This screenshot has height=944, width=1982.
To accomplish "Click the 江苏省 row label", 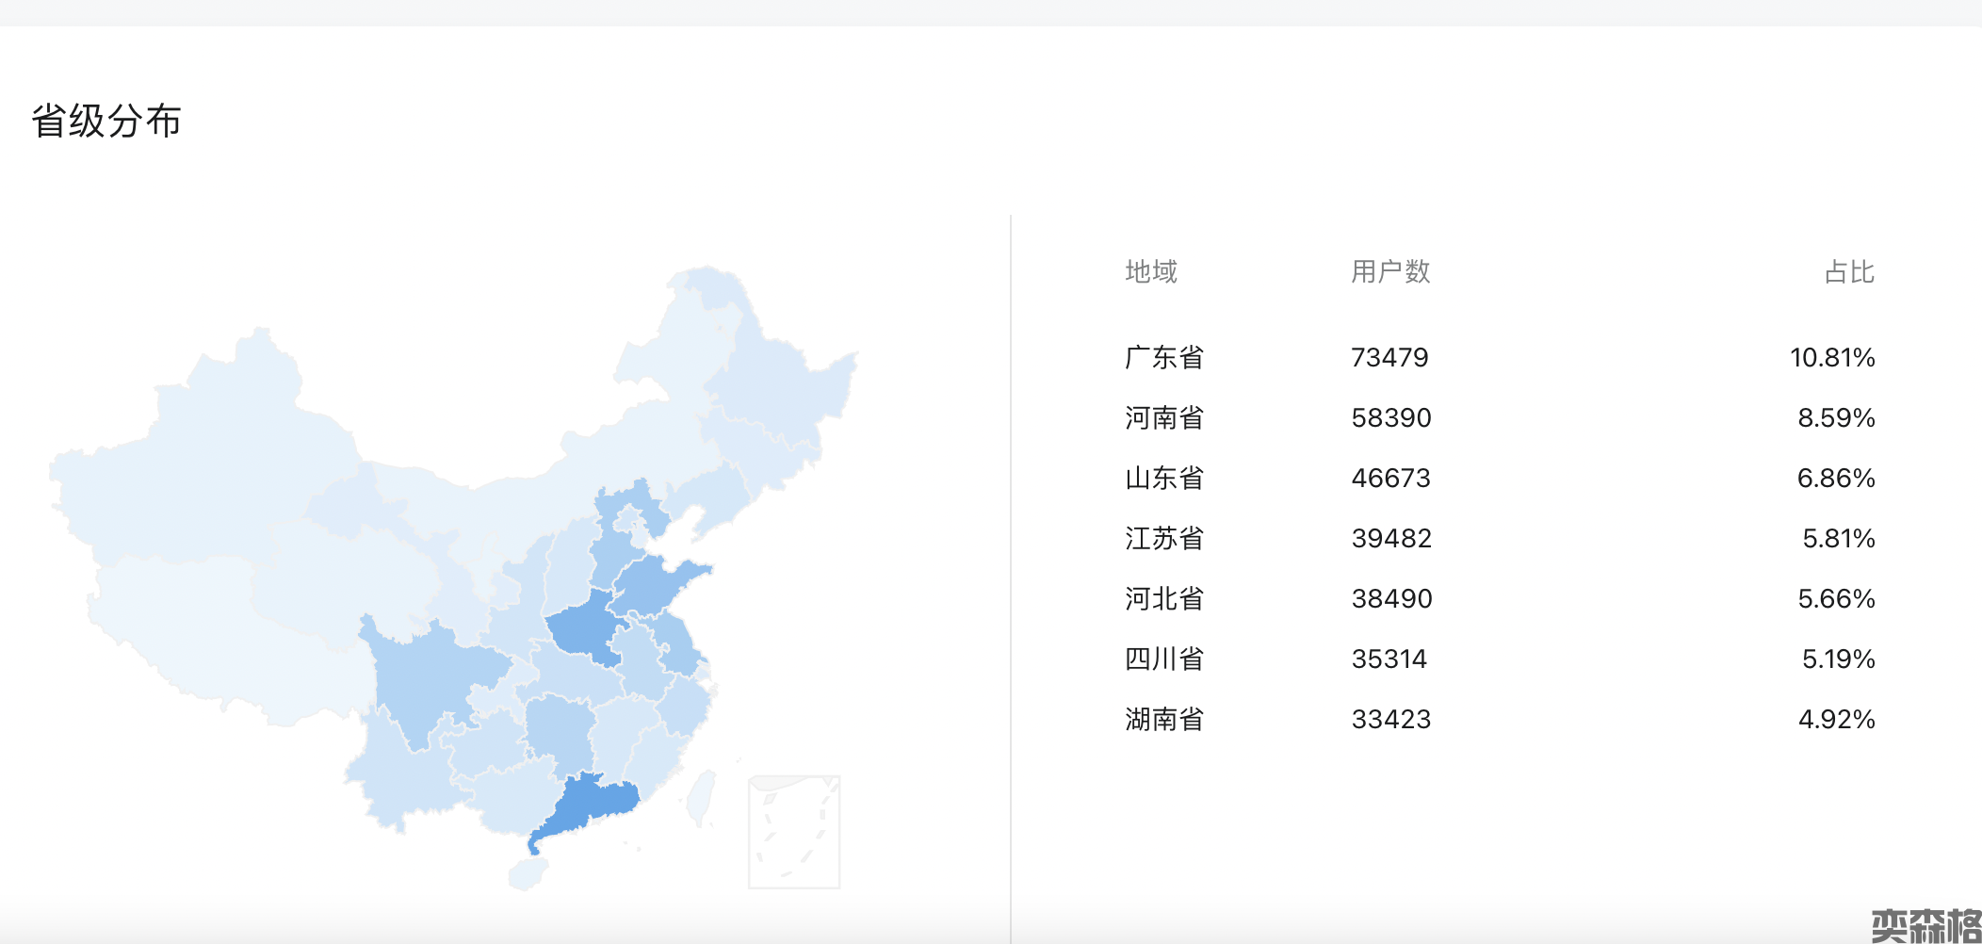I will 1163,539.
